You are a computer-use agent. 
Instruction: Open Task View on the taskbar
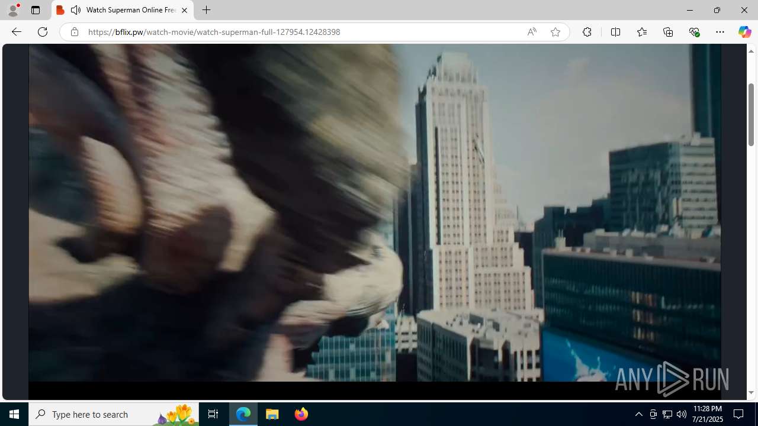click(213, 414)
